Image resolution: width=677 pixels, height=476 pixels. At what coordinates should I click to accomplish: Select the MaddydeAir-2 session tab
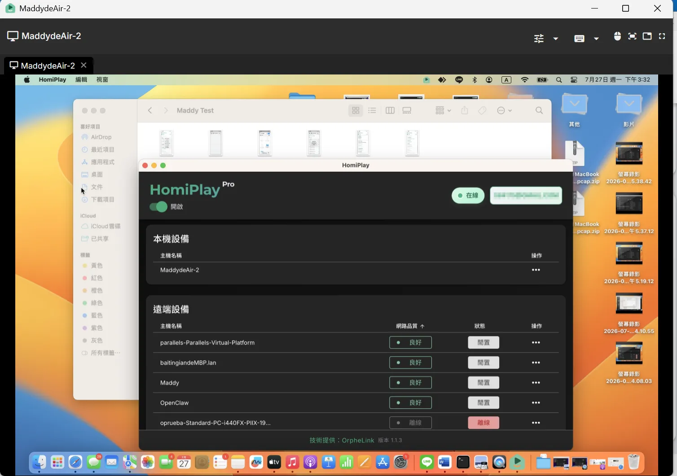coord(48,66)
